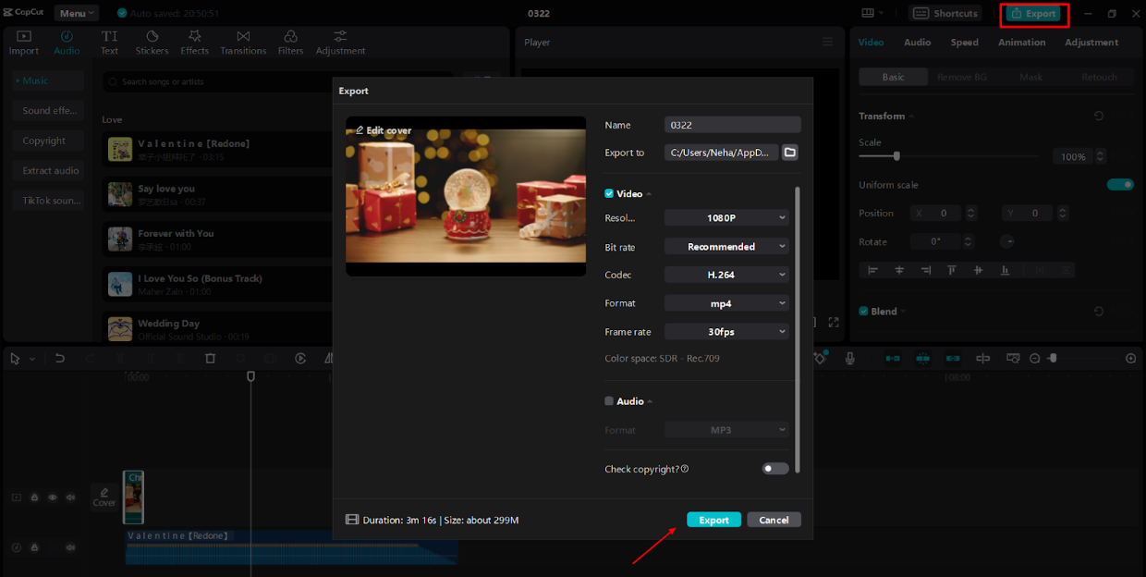Click the Cover edit icon on timeline

click(x=104, y=497)
